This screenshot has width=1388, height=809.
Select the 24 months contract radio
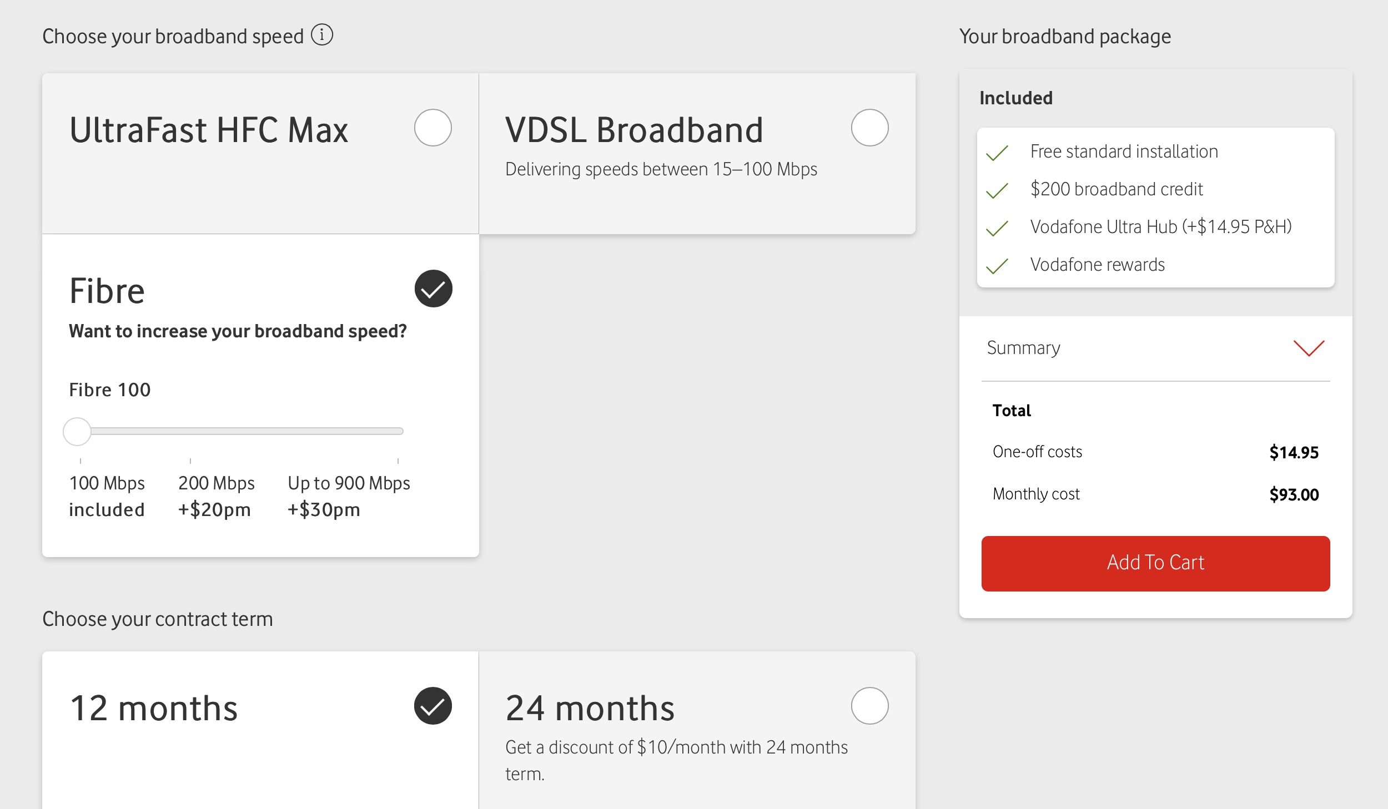[870, 706]
